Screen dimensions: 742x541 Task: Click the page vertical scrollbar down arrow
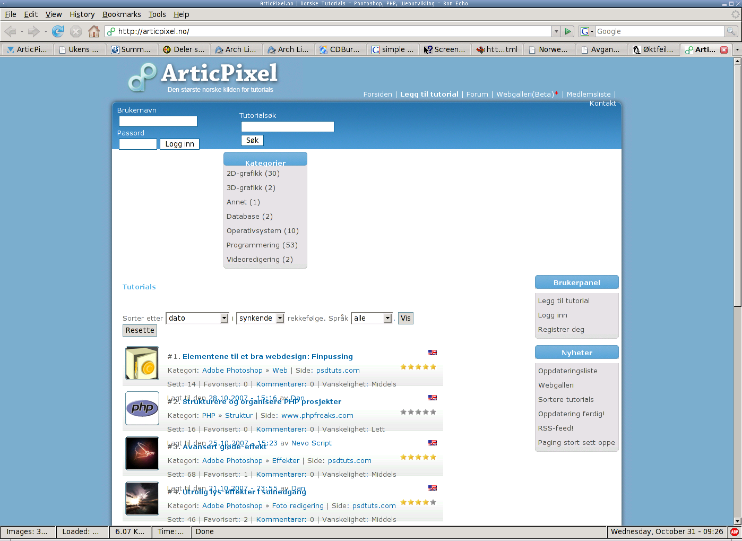737,521
